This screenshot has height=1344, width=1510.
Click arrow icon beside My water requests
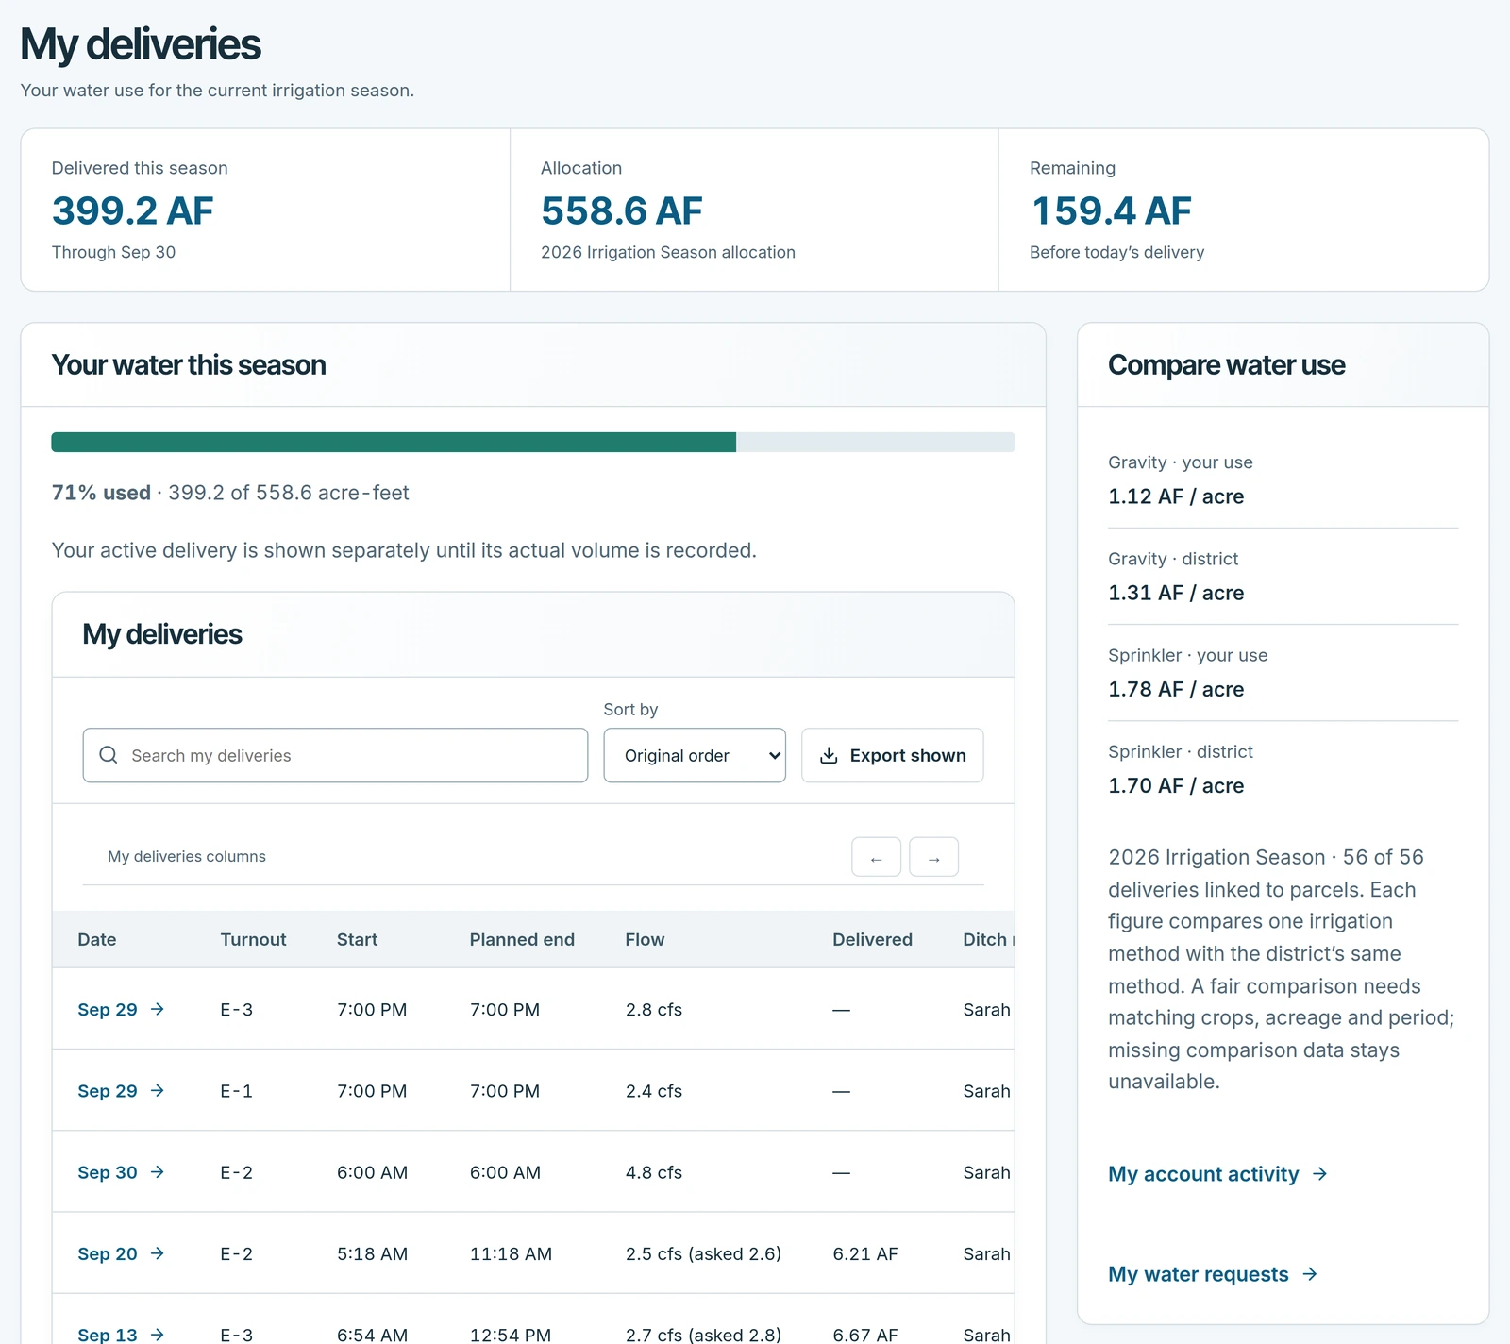(1310, 1274)
